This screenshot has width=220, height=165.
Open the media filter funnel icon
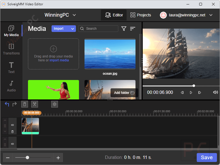coord(124,29)
